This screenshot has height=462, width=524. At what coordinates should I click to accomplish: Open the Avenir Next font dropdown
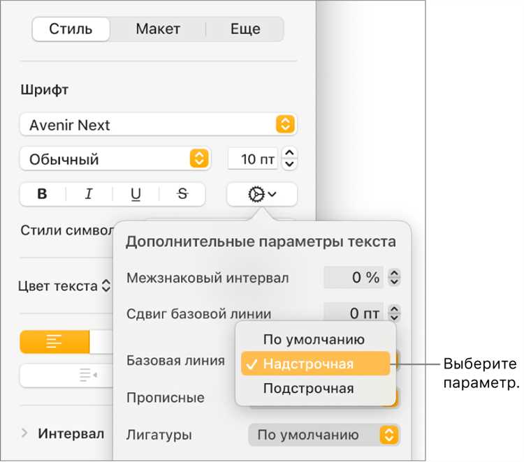coord(158,125)
